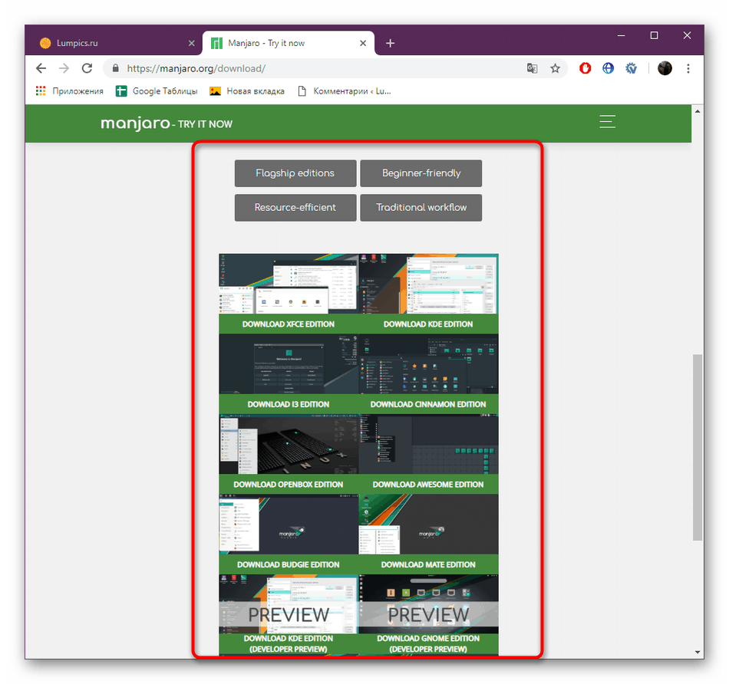Click Download Budgie Edition

[289, 564]
